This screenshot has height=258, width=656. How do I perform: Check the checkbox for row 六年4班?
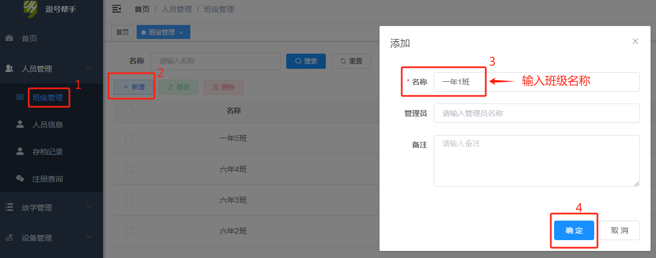128,169
